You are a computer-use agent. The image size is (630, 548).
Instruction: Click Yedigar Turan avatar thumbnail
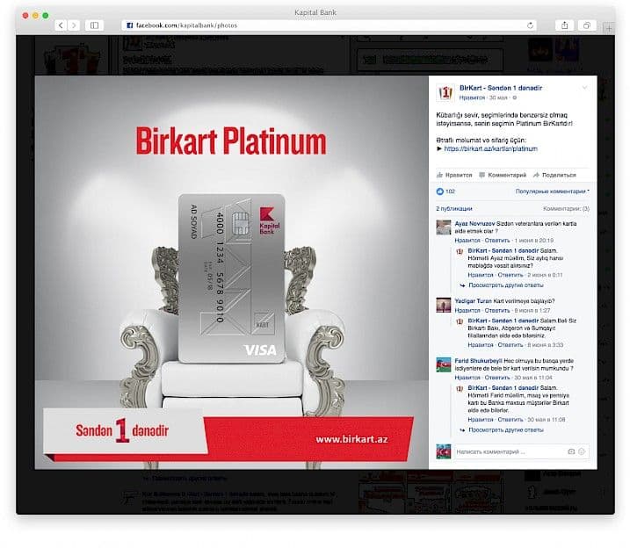coord(444,305)
